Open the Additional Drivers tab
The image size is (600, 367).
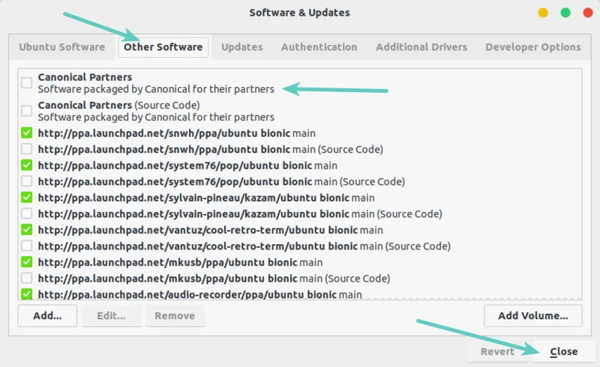421,47
